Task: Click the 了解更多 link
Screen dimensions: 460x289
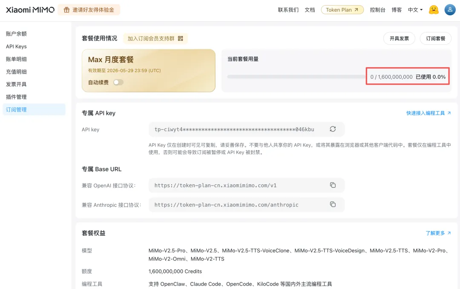Action: pyautogui.click(x=438, y=233)
